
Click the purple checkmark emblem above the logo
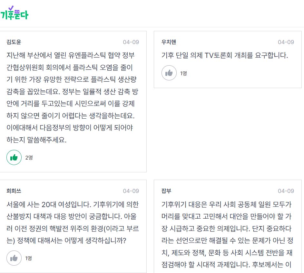[12, 8]
